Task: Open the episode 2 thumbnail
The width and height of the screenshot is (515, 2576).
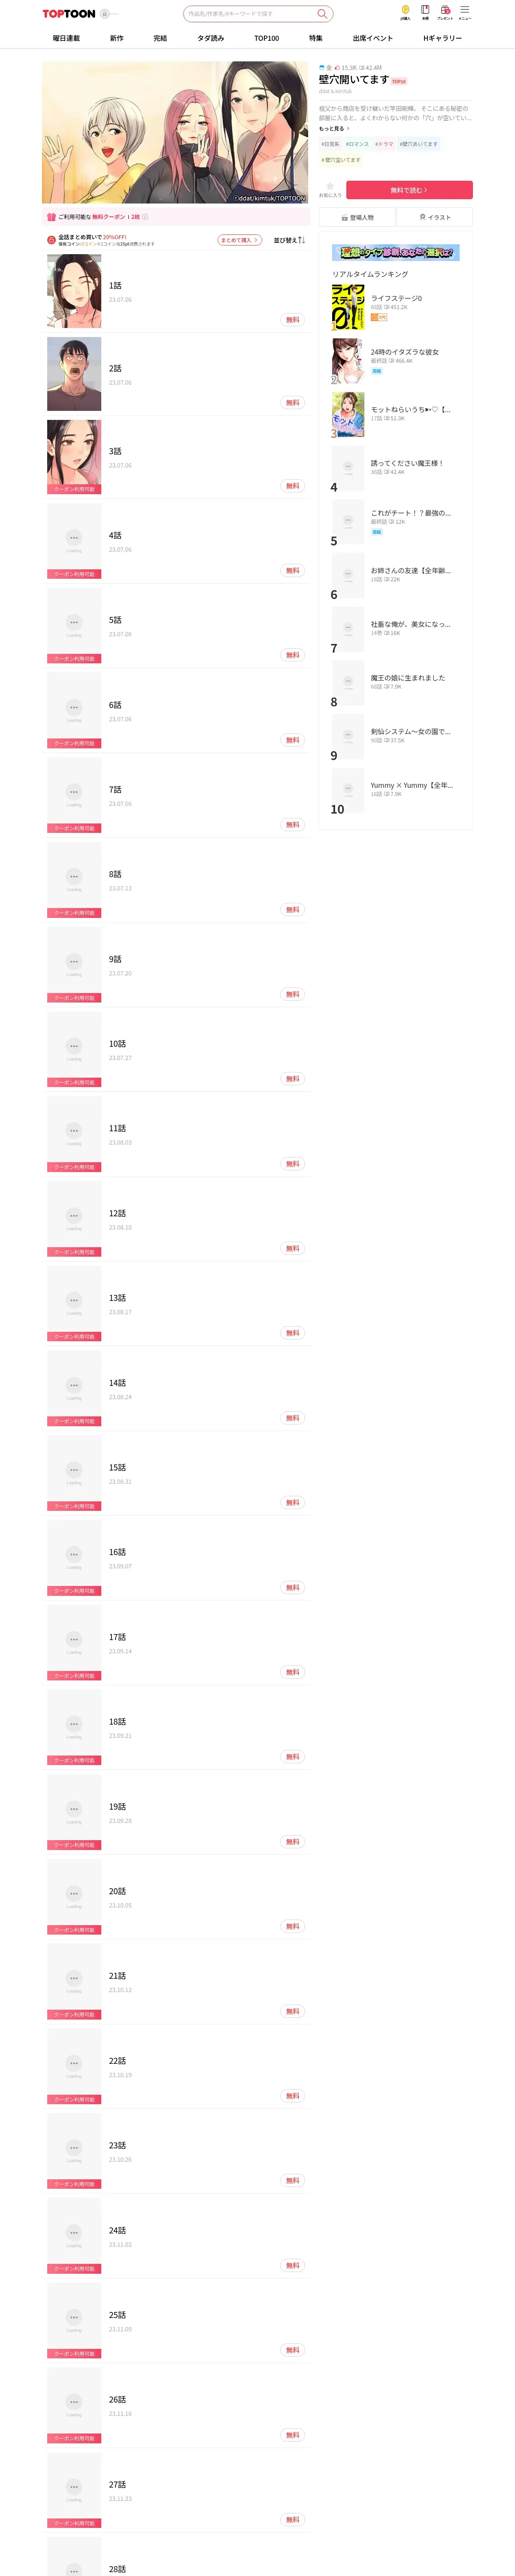Action: tap(74, 374)
